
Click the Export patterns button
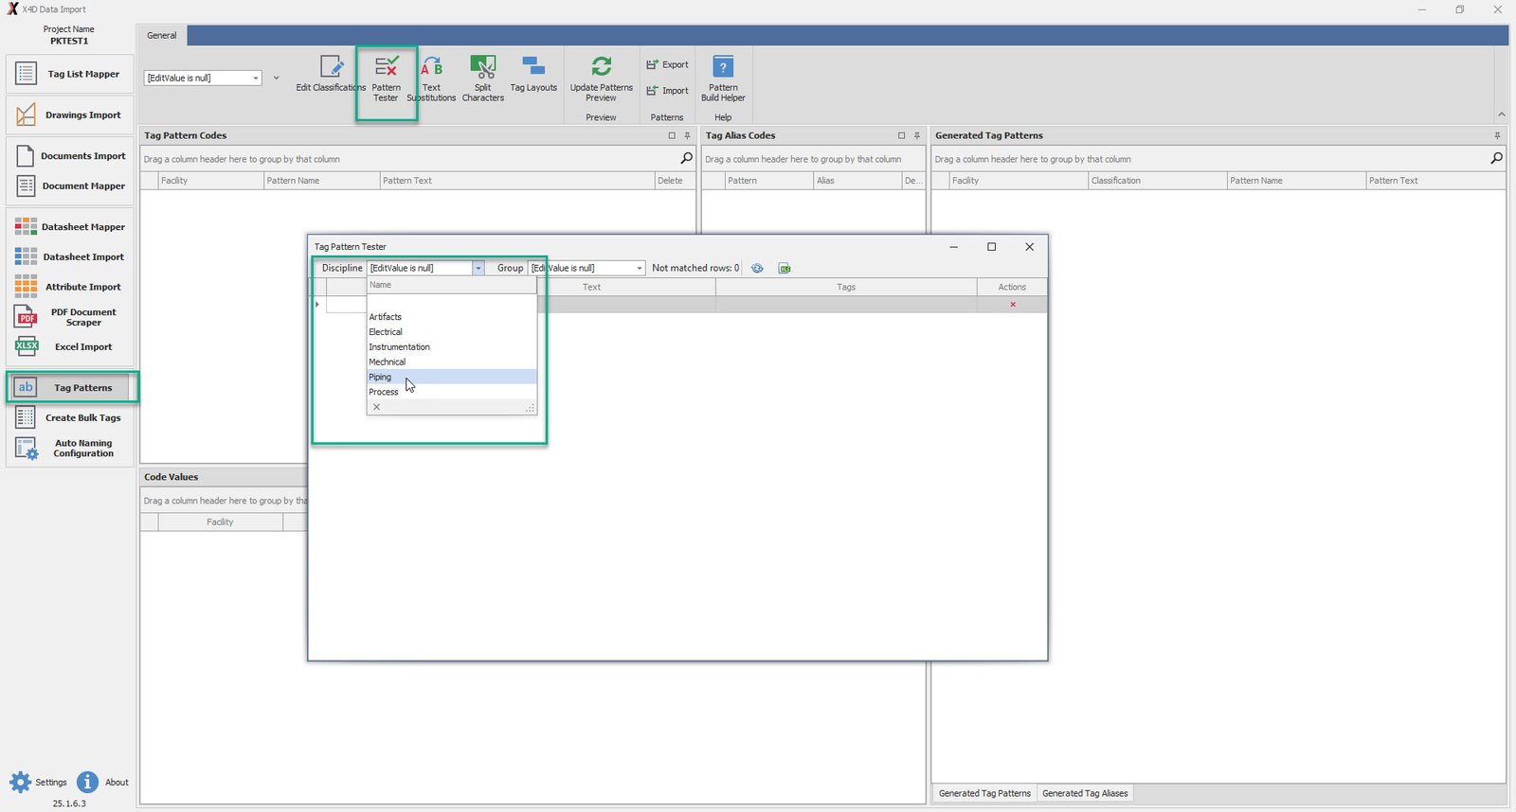tap(667, 65)
